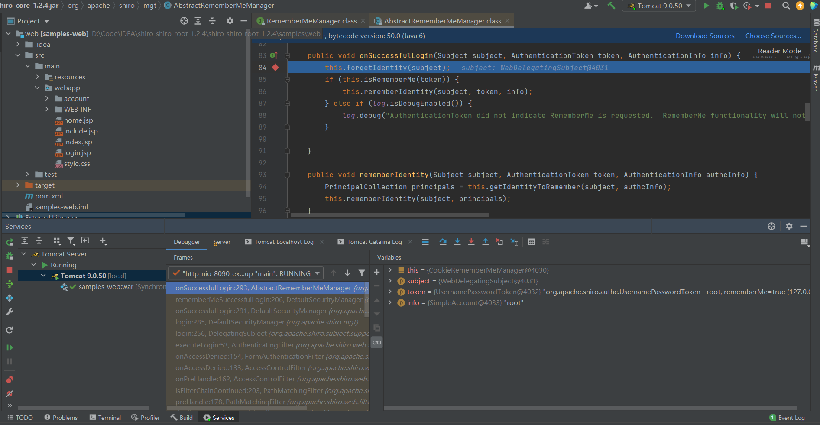Open Tomcat 9.0.50 run configuration dropdown
Screen dimensions: 820x425
click(x=659, y=6)
